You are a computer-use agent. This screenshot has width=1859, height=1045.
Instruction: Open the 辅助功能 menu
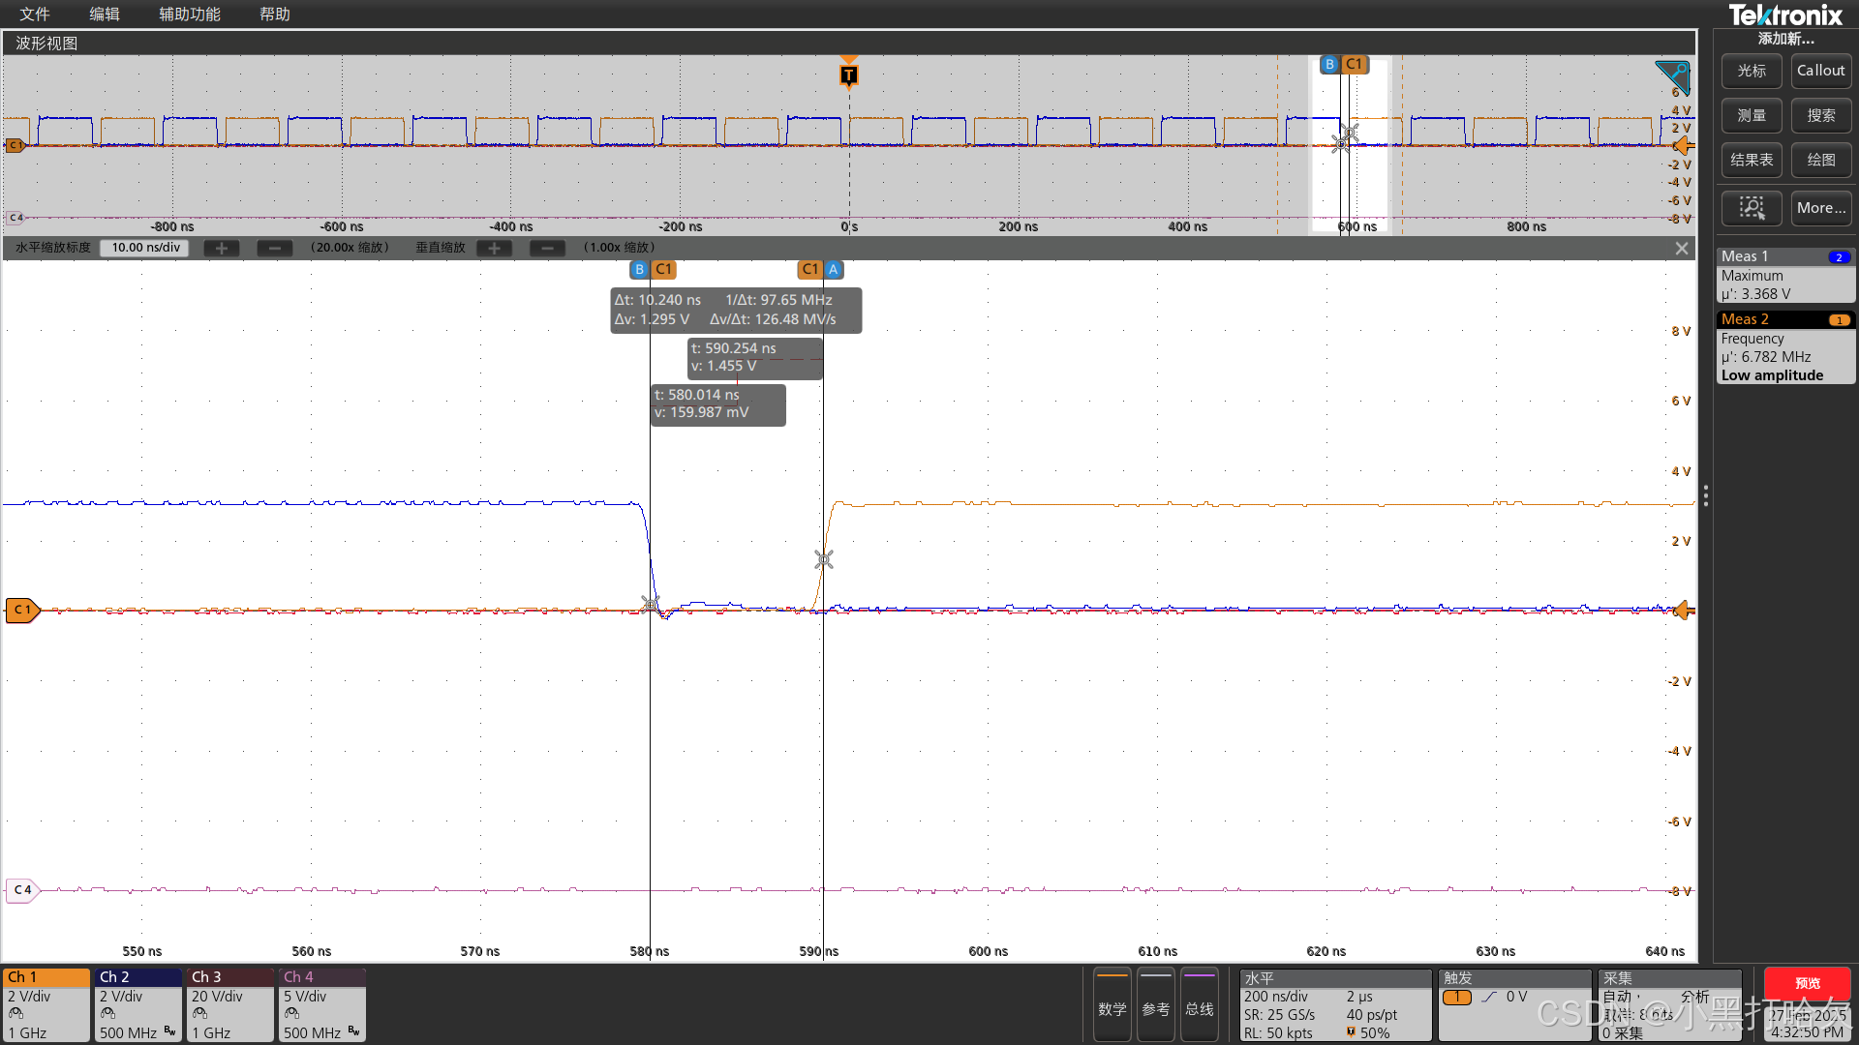pos(190,14)
